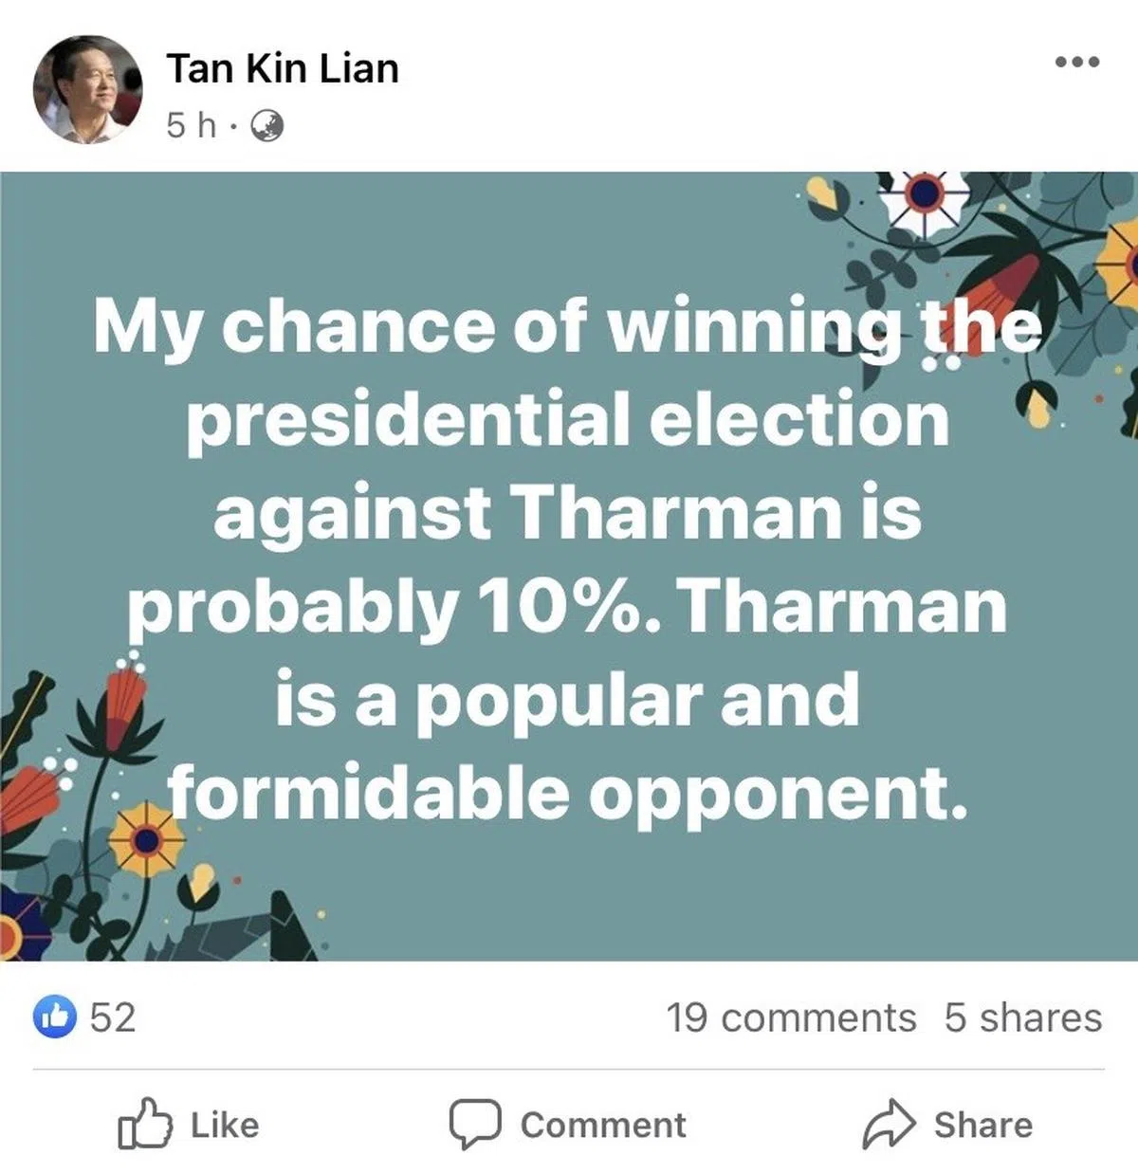Click the 'presidential election' text in the post

pyautogui.click(x=567, y=418)
